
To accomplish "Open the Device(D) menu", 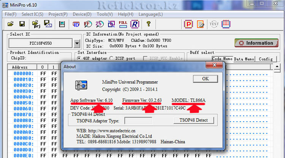I will tap(82, 14).
